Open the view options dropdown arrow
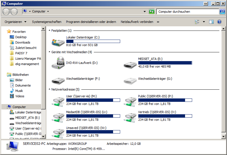Image resolution: width=227 pixels, height=155 pixels. 204,22
